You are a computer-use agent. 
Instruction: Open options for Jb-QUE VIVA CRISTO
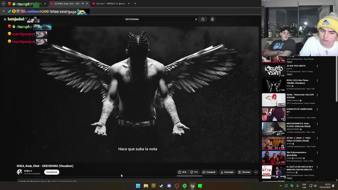[317, 66]
